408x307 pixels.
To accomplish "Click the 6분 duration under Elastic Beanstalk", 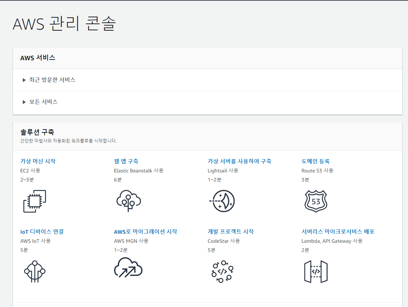I will coord(118,180).
